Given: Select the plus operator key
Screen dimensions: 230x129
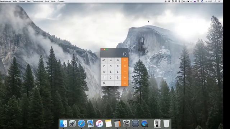Looking at the screenshot, I should [125, 77].
